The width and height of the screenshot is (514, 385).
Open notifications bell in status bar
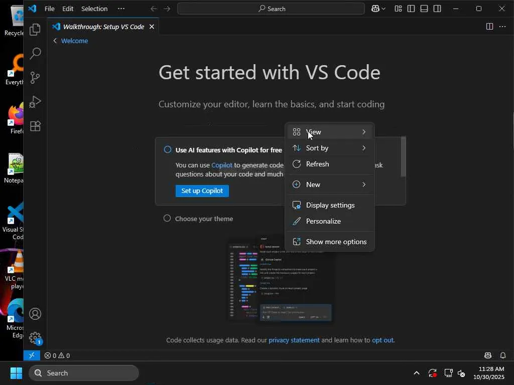point(503,355)
